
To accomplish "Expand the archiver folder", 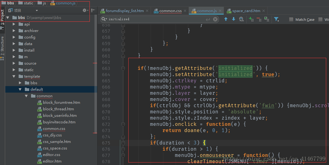I will point(14,31).
